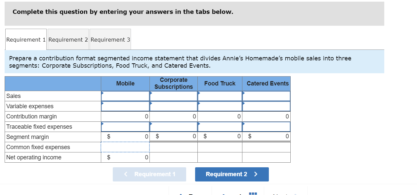Image resolution: width=417 pixels, height=195 pixels.
Task: Switch to the Requirement 2 tab
Action: [x=68, y=39]
